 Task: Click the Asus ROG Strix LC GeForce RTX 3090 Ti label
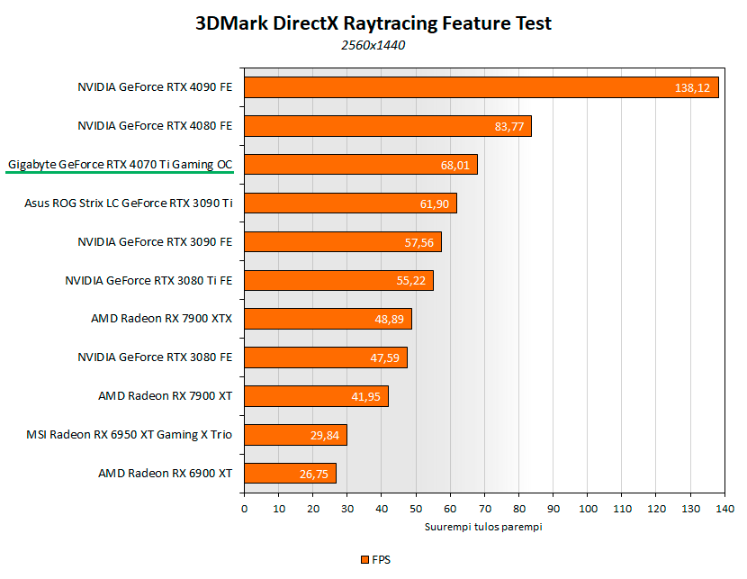[x=129, y=203]
